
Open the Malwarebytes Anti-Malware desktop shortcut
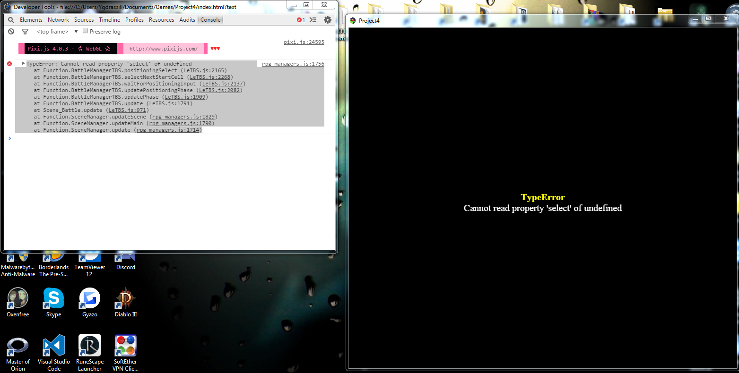[18, 265]
